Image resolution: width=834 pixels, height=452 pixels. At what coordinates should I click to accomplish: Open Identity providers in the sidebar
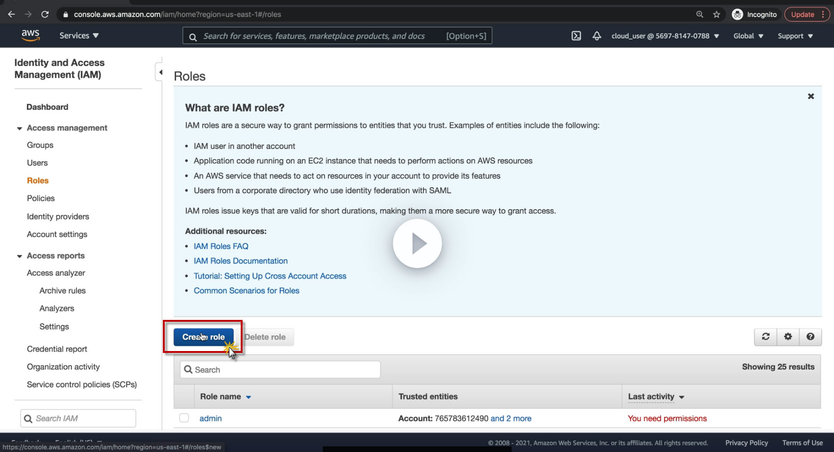click(x=58, y=217)
